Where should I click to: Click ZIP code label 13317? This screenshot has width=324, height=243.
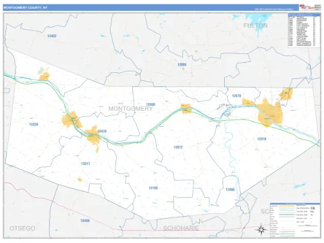(x=86, y=163)
